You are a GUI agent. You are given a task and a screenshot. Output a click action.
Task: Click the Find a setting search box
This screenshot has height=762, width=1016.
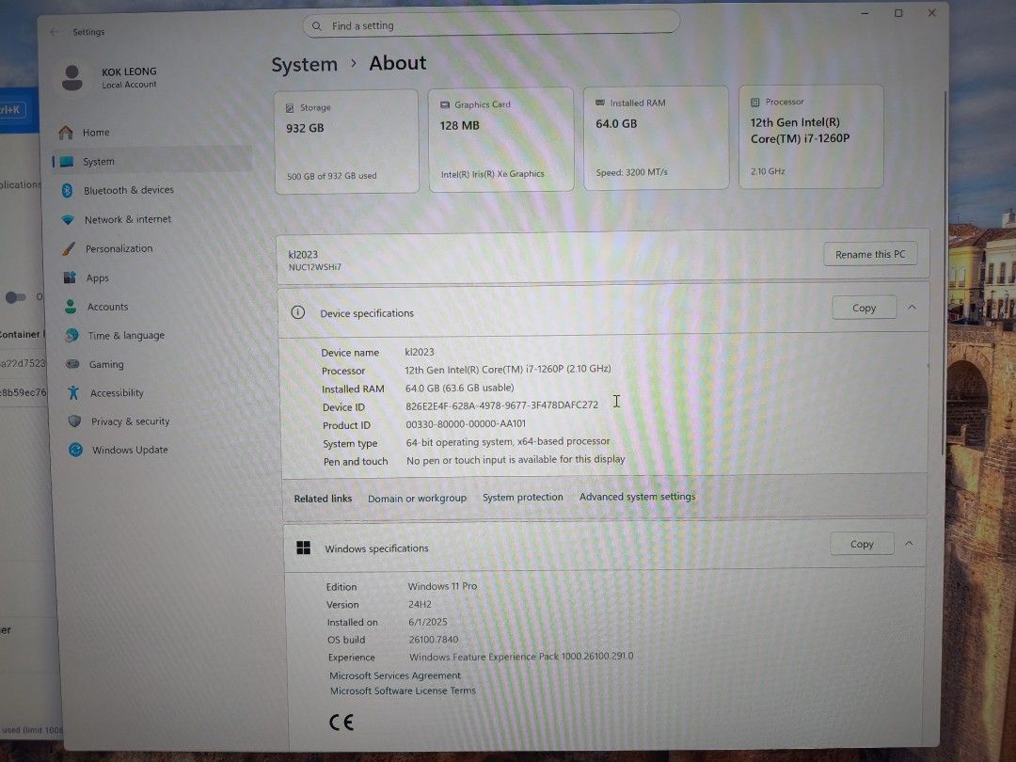click(x=491, y=25)
